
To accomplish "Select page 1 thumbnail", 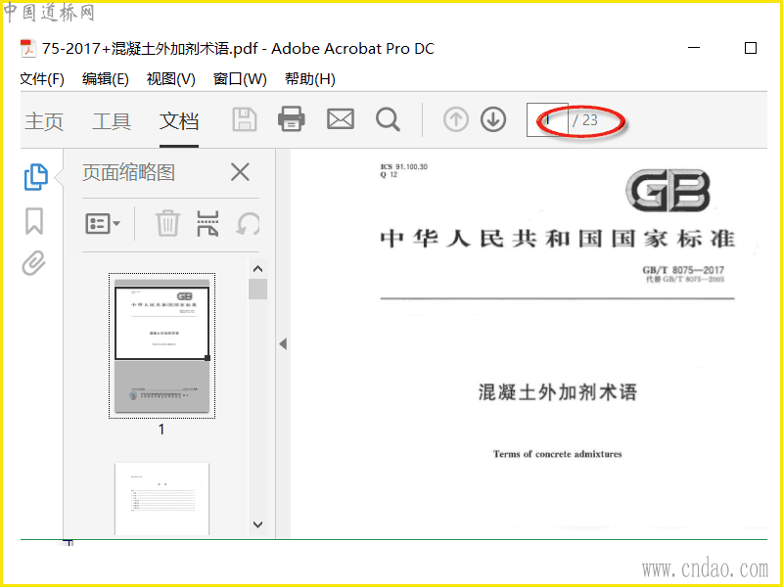I will [161, 345].
